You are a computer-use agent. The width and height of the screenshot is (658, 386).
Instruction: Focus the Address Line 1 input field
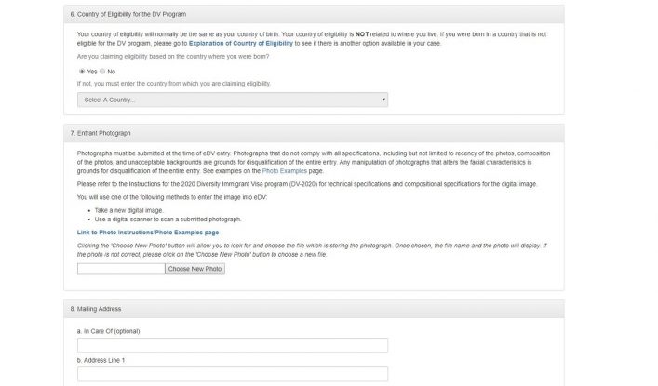tap(232, 374)
